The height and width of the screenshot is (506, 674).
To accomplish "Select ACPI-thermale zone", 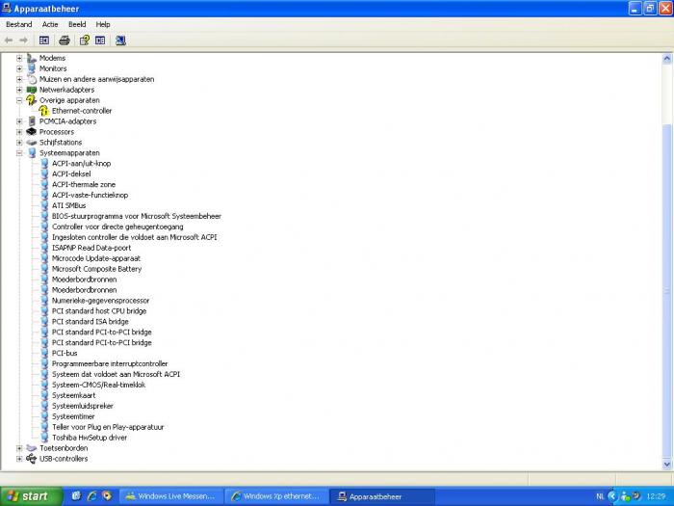I will (84, 185).
